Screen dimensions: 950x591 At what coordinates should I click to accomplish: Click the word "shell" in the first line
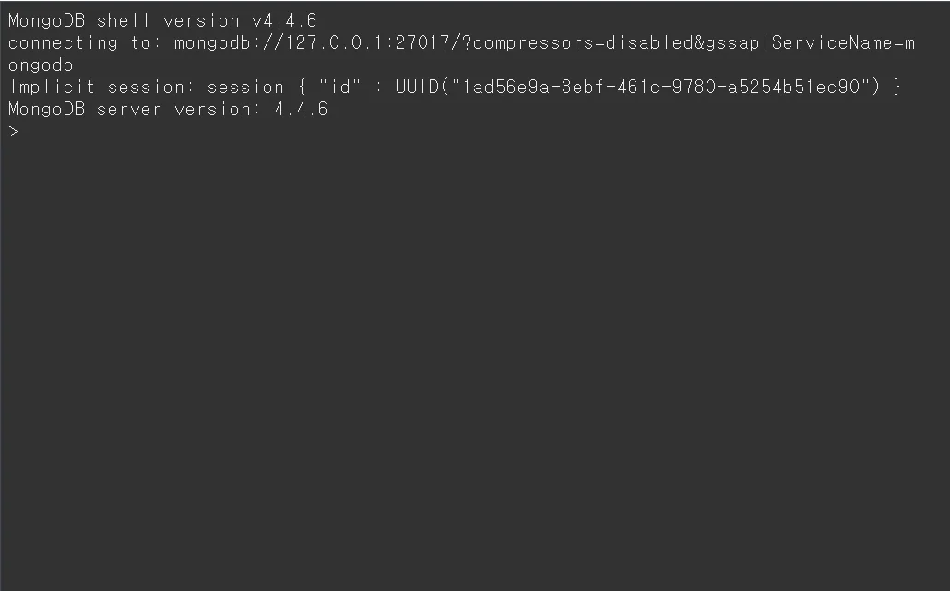(x=125, y=20)
